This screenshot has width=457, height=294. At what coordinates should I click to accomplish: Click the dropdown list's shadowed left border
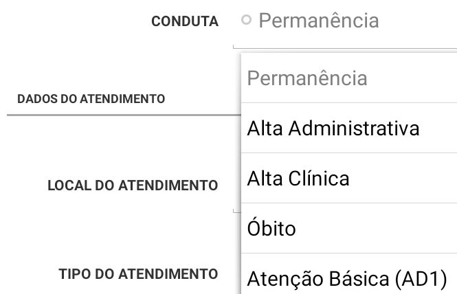pos(241,173)
